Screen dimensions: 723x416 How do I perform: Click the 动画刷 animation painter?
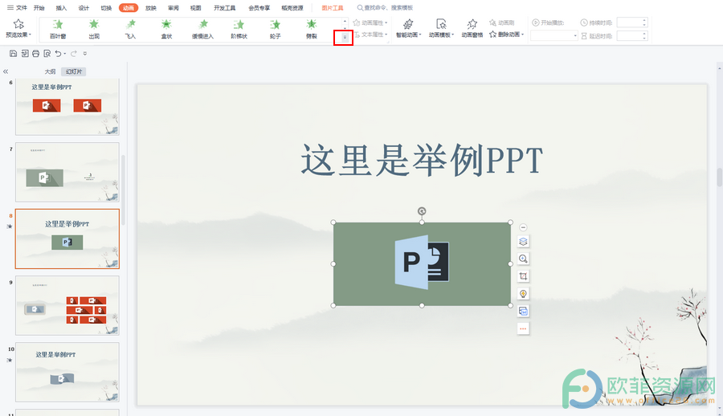click(x=501, y=22)
